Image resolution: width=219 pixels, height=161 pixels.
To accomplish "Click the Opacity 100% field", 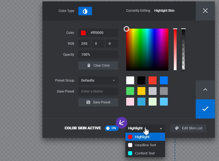I will [x=98, y=55].
